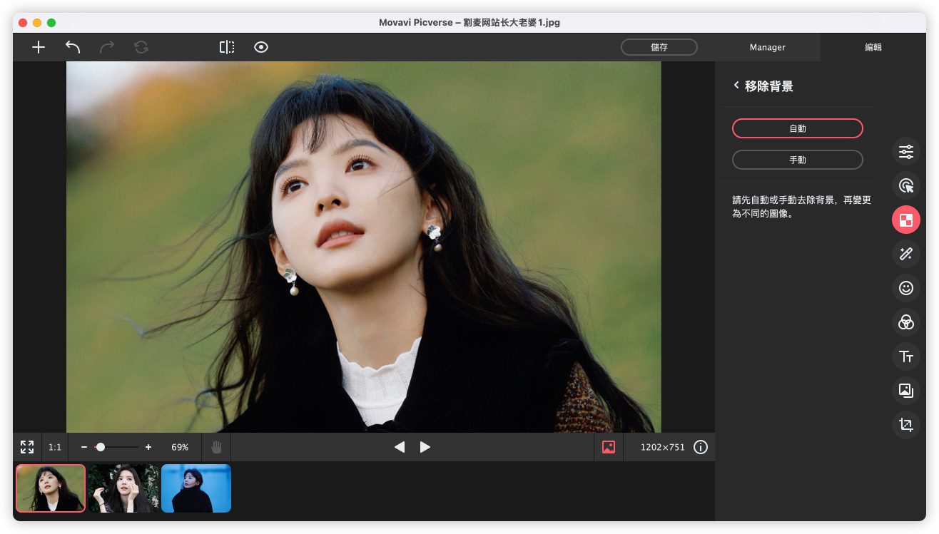
Task: Select the blue background portrait thumbnail
Action: click(196, 488)
